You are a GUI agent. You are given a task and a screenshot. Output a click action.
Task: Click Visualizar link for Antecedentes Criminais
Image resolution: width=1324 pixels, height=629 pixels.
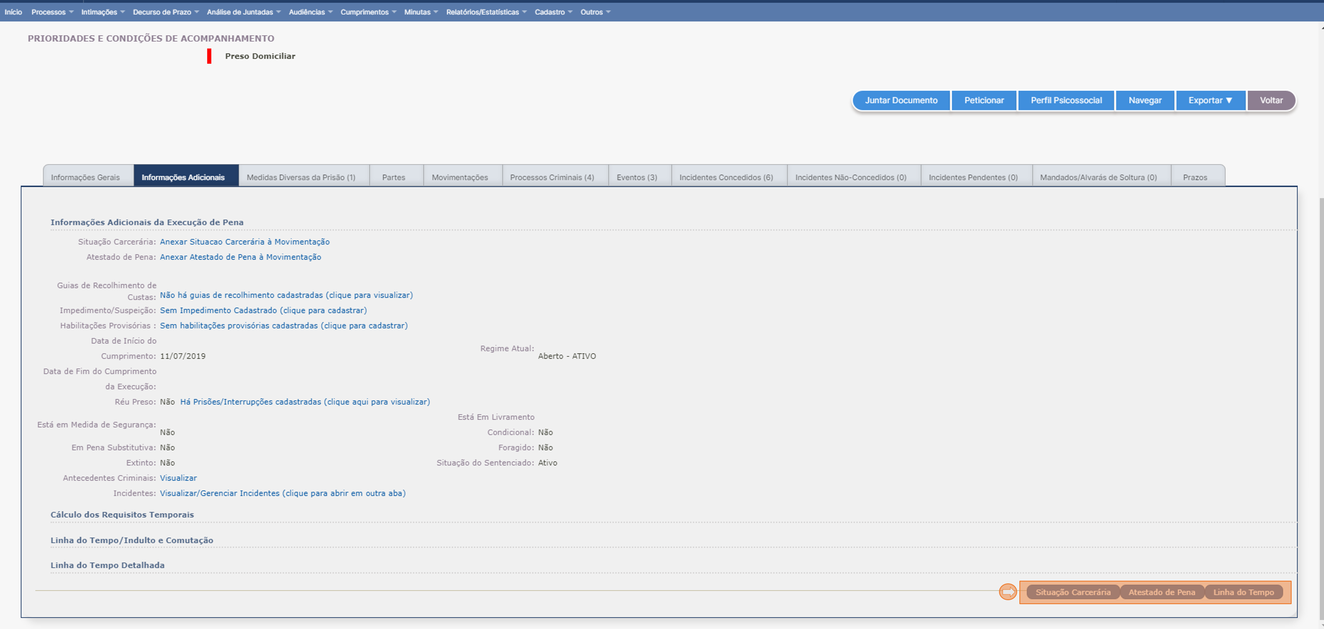coord(178,478)
